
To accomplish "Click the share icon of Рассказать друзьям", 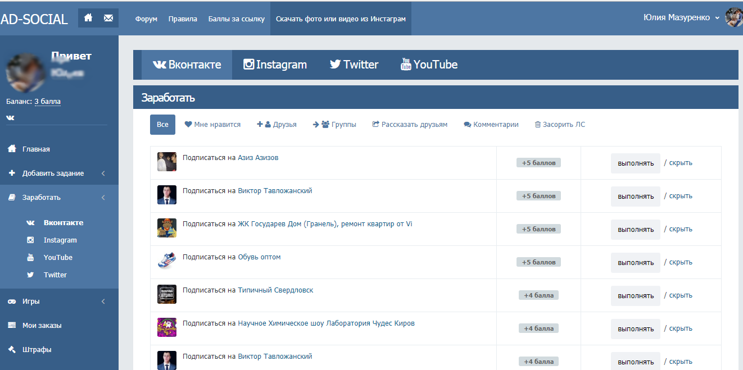I will pos(376,125).
